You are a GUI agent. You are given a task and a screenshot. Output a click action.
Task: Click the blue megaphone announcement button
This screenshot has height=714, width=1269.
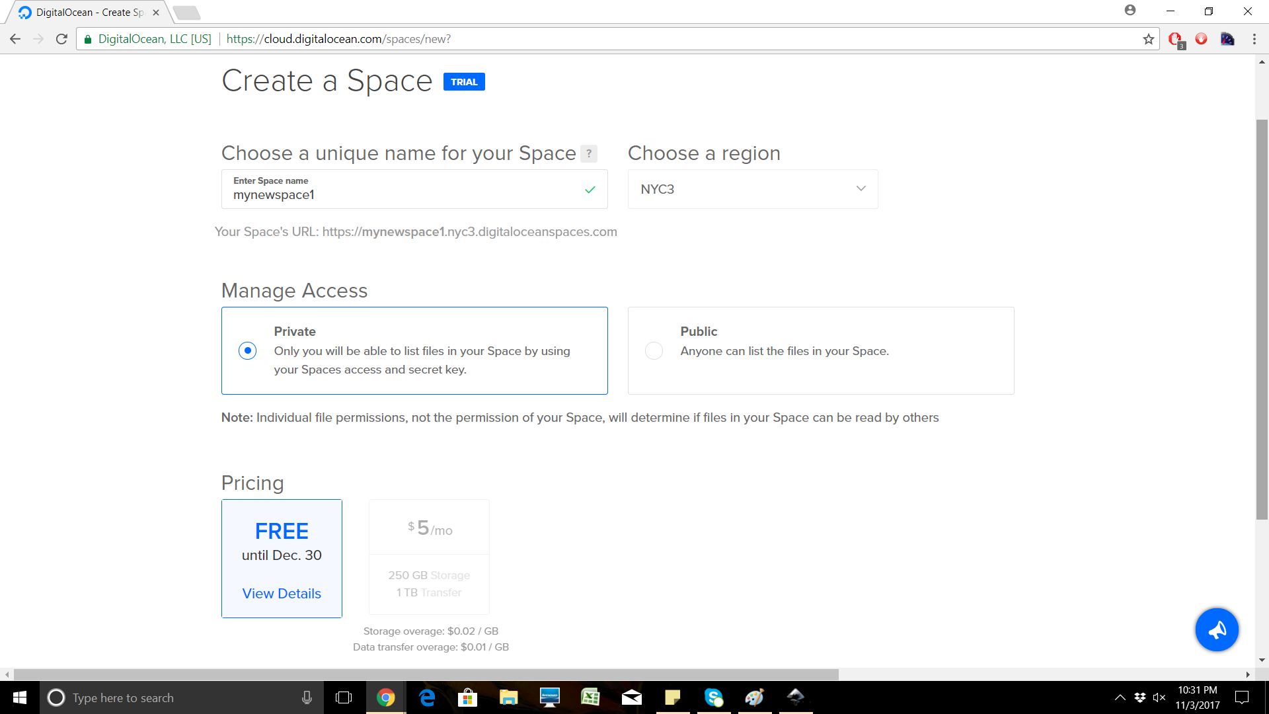[1216, 629]
